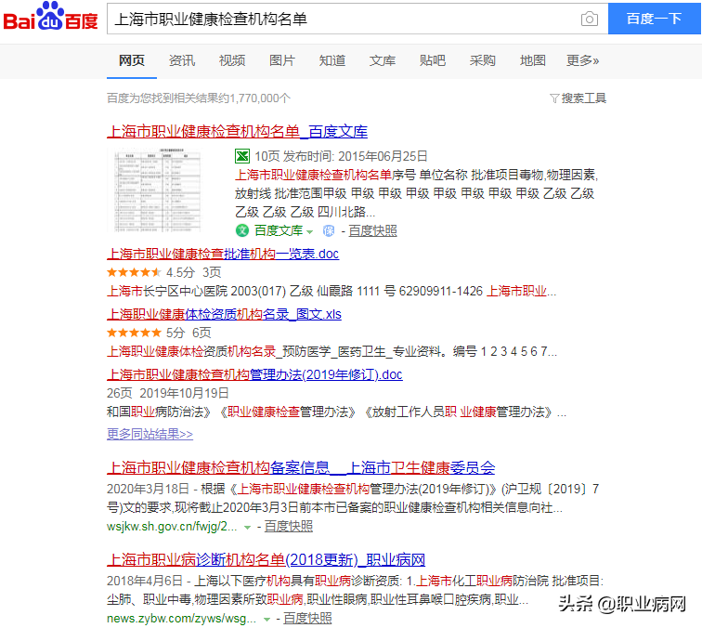
Task: Open 上海市职业健康检查机构名单_百度文库 result
Action: point(238,132)
